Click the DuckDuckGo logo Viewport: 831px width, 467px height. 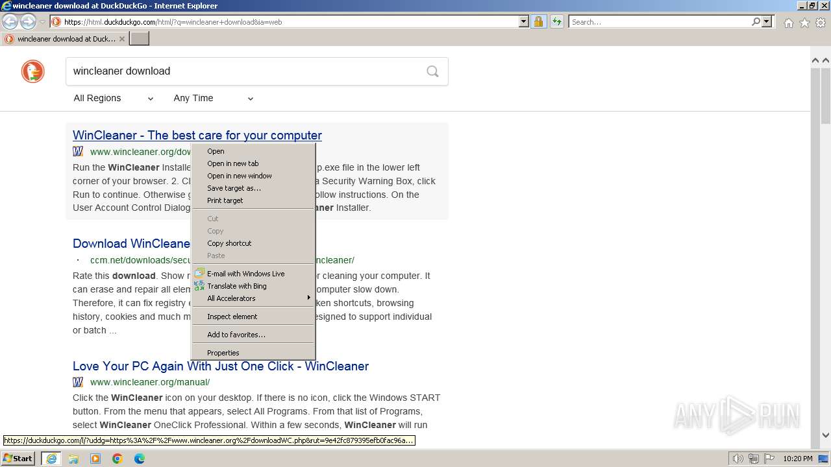pyautogui.click(x=32, y=71)
